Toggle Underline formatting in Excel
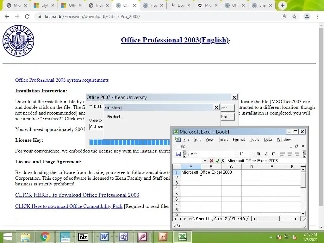 273,154
